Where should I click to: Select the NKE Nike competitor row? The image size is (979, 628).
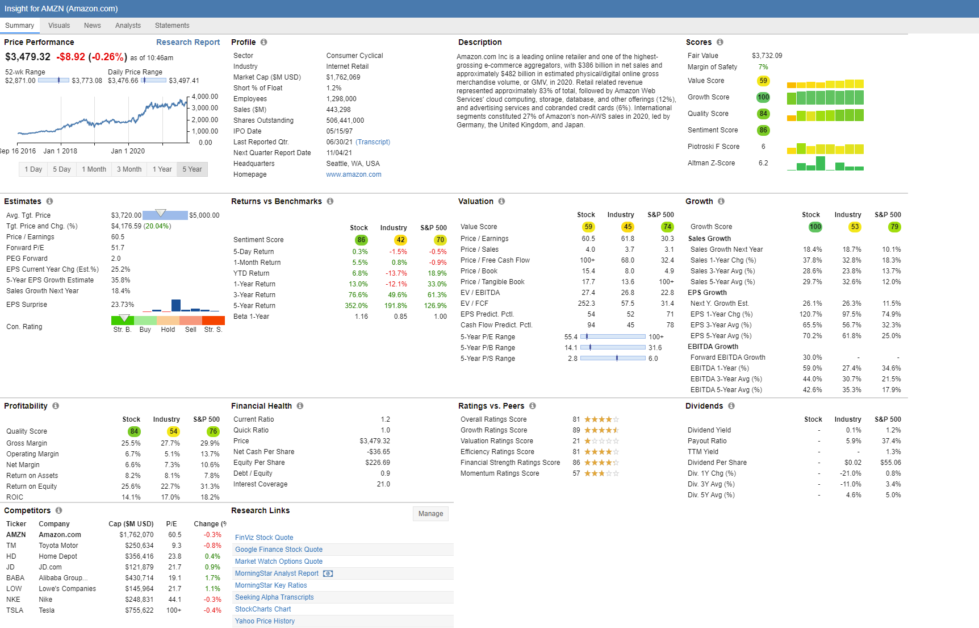114,600
